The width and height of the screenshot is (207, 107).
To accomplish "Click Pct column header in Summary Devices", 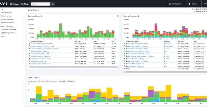I will point(113,41).
